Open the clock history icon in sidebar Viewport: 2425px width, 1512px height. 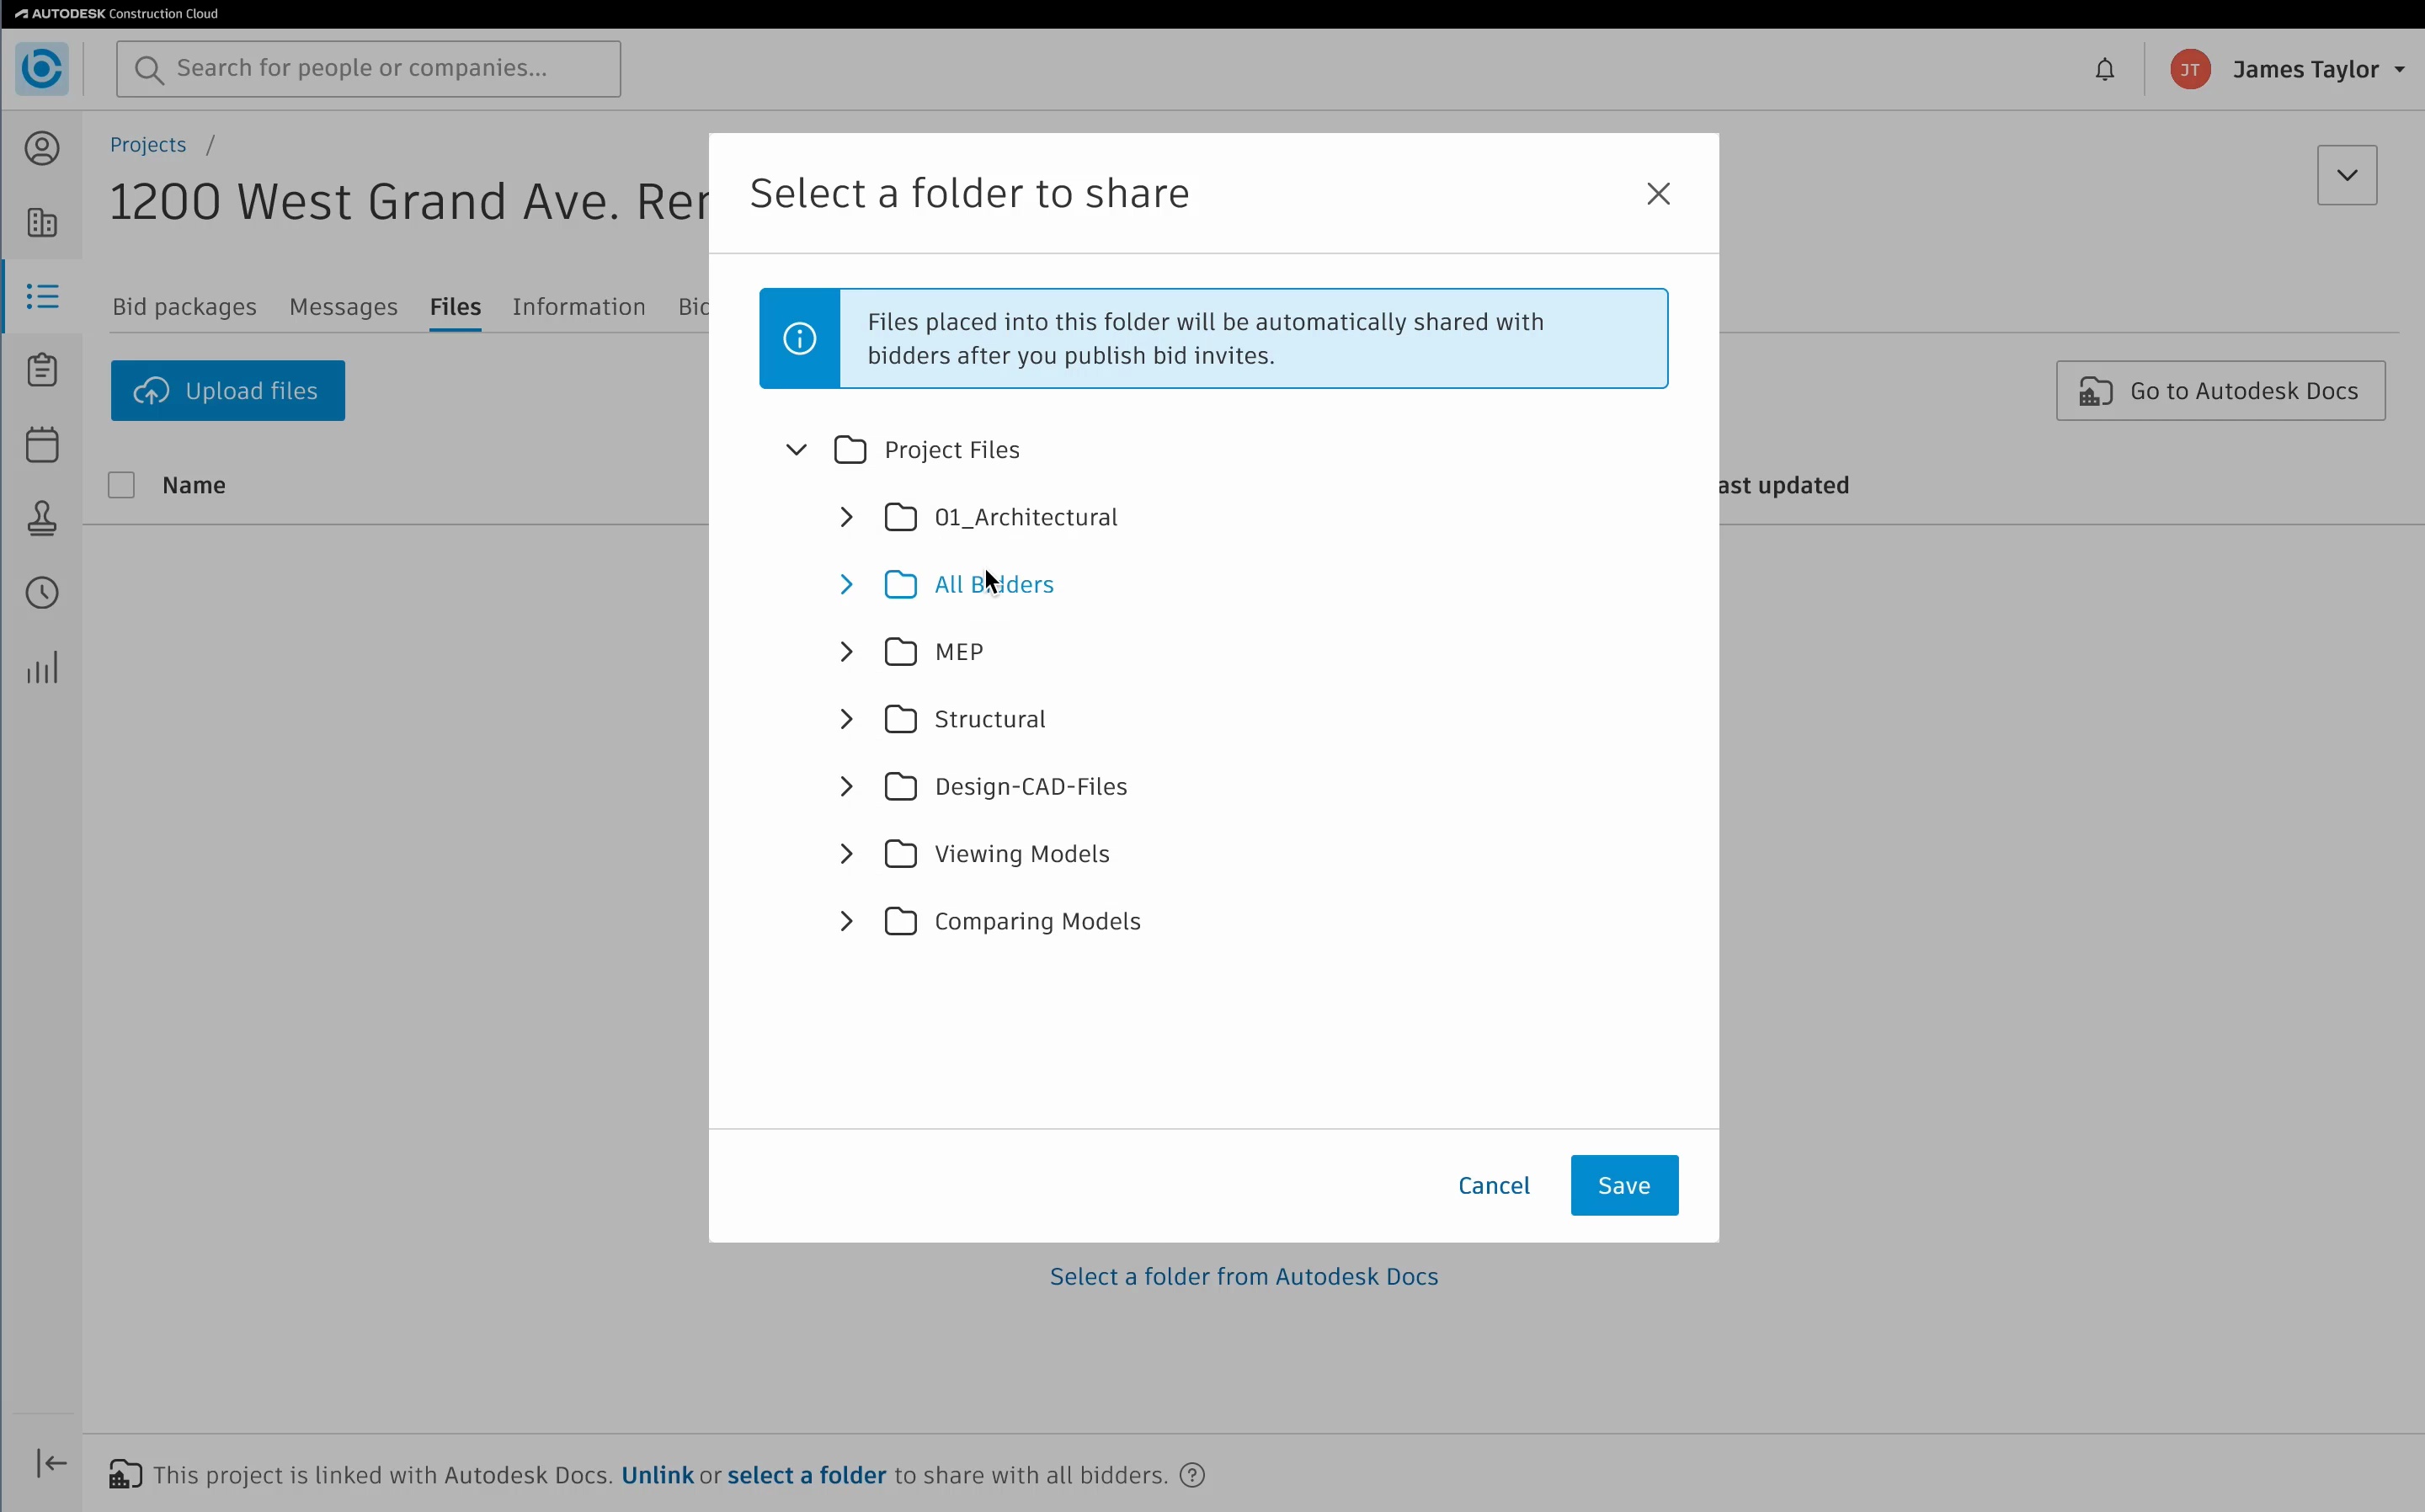(x=41, y=592)
